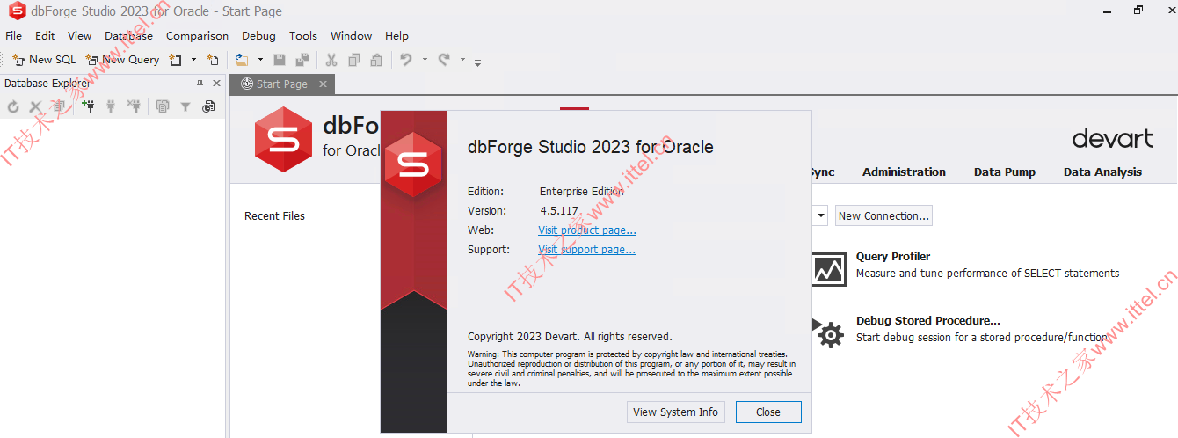The width and height of the screenshot is (1178, 438).
Task: Open the Comparison menu
Action: click(198, 36)
